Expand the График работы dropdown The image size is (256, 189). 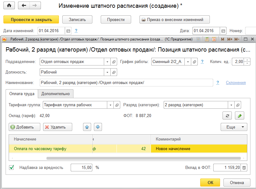[x=188, y=62]
